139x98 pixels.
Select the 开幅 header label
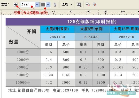tap(32, 32)
